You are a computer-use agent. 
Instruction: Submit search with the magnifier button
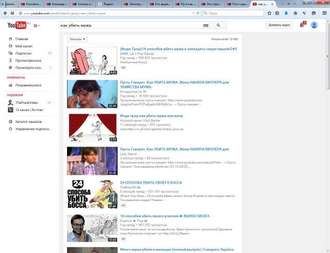[218, 25]
